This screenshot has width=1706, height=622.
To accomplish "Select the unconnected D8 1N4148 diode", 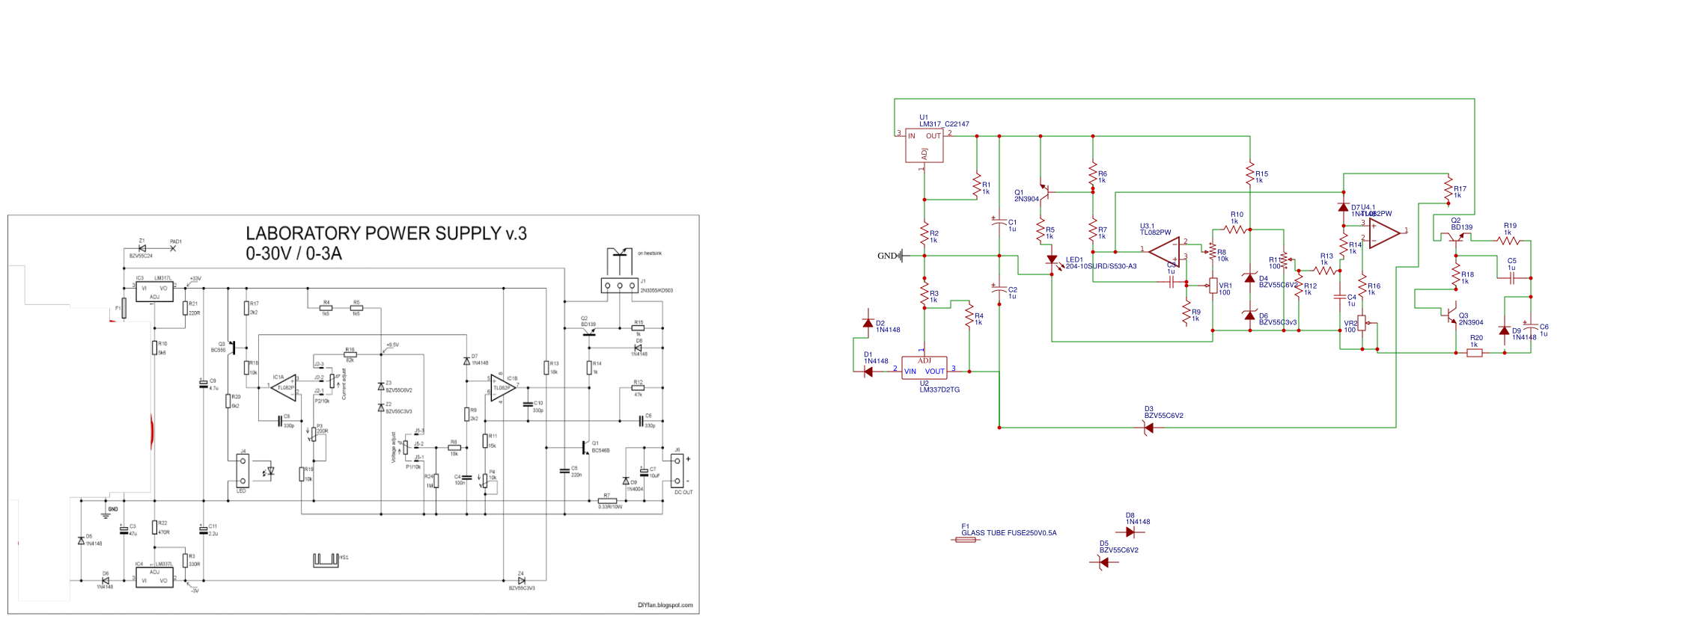I will (x=1130, y=532).
